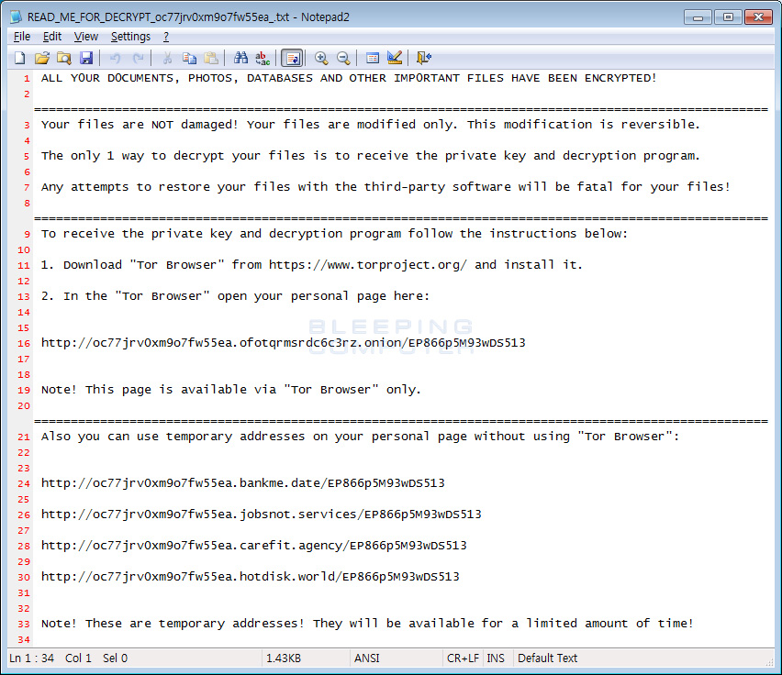This screenshot has height=675, width=782.
Task: Open the Replace tool icon
Action: 263,59
